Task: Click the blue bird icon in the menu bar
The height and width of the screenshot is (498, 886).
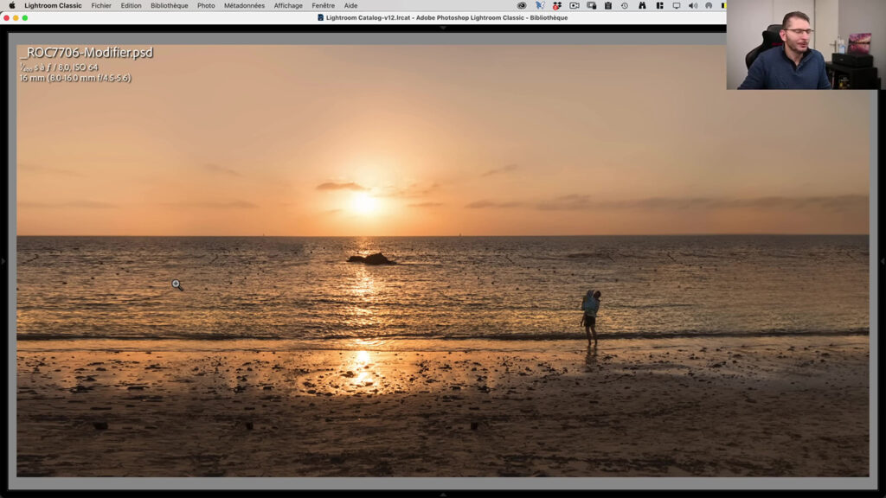Action: click(x=541, y=5)
